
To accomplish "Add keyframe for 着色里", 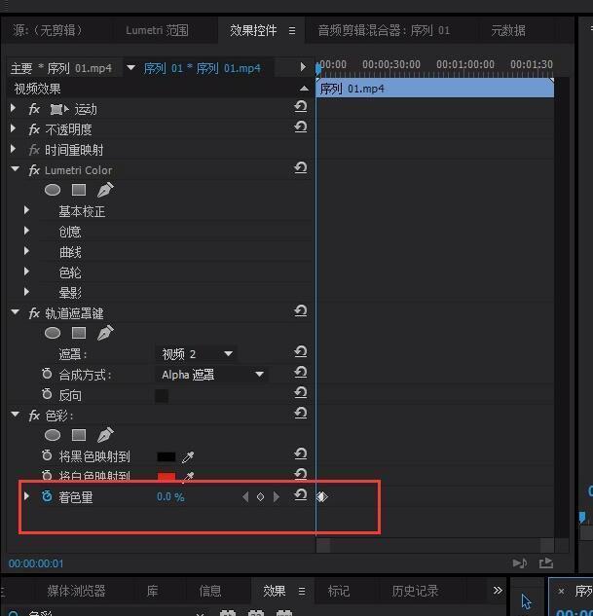I will (x=260, y=497).
